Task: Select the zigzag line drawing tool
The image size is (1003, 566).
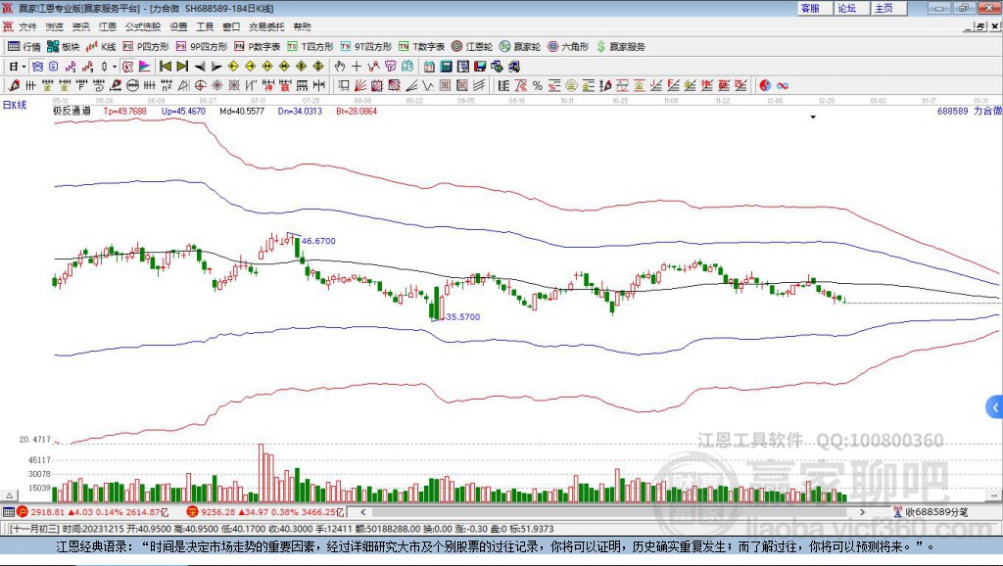Action: coord(429,85)
